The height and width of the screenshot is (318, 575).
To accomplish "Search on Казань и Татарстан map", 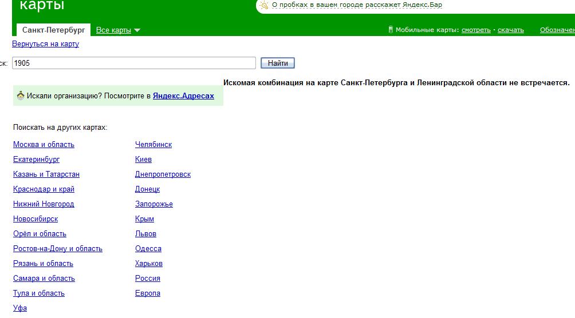I will click(46, 174).
